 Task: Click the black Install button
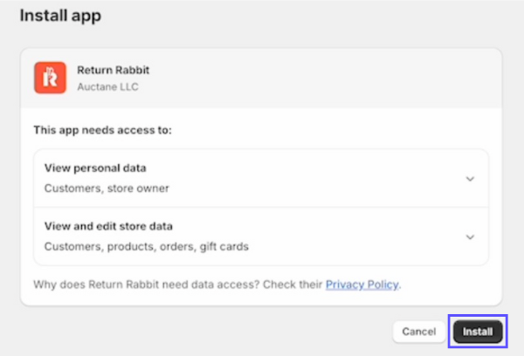[x=478, y=332]
